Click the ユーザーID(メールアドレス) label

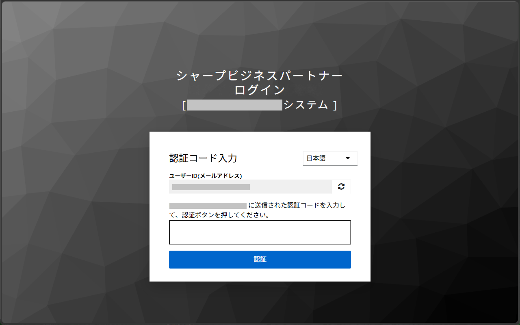click(x=206, y=176)
